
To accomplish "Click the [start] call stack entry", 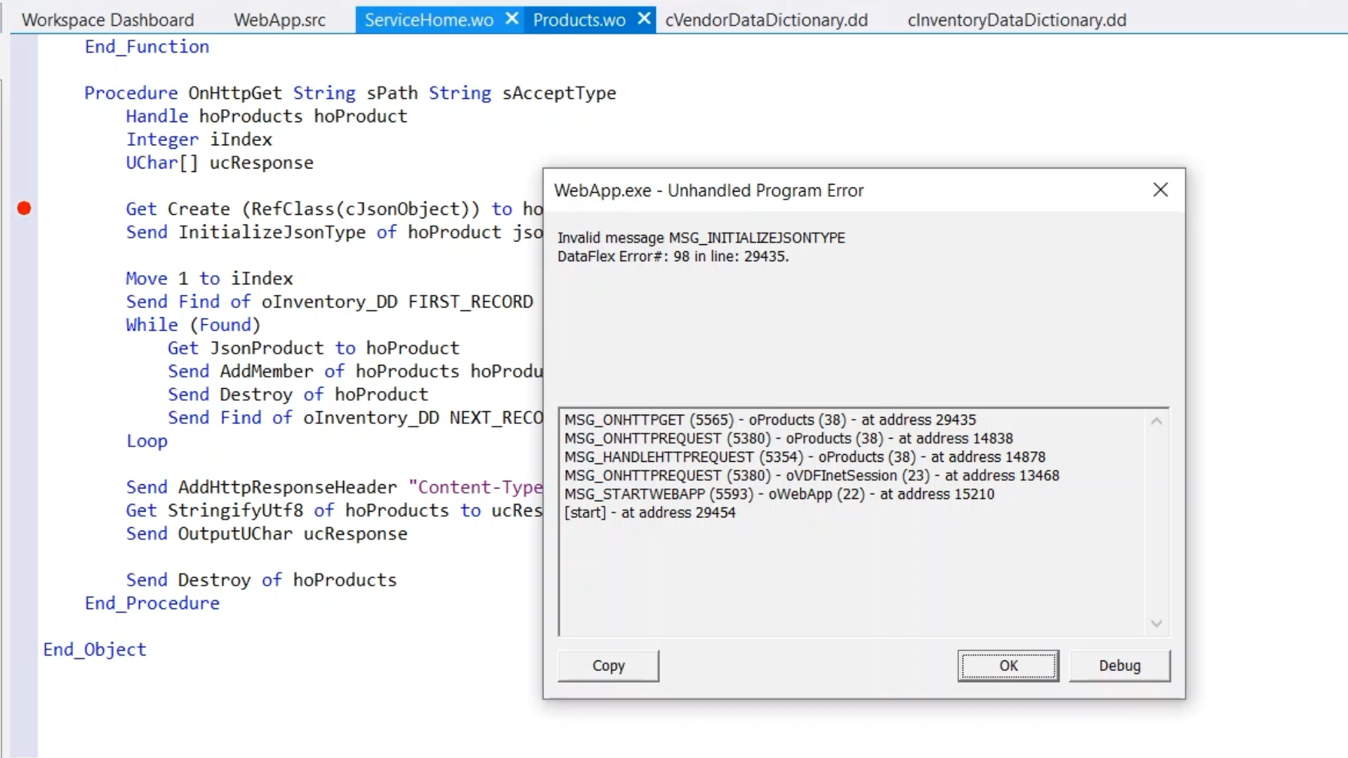I will 649,512.
